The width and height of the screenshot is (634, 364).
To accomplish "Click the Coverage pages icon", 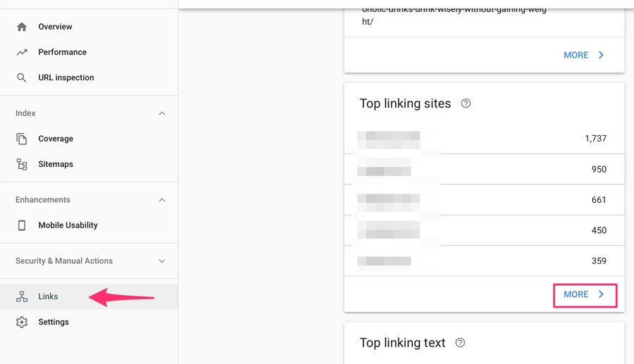I will (22, 139).
